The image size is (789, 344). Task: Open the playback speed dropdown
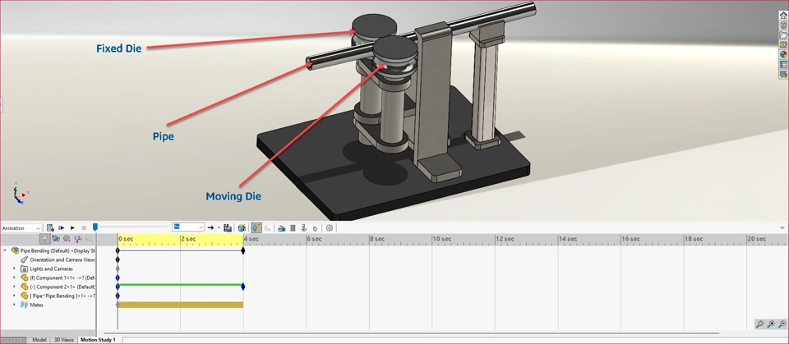(x=188, y=227)
